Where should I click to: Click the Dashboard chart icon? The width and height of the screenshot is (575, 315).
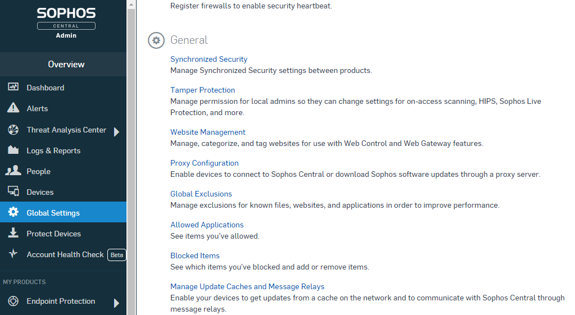pos(13,88)
